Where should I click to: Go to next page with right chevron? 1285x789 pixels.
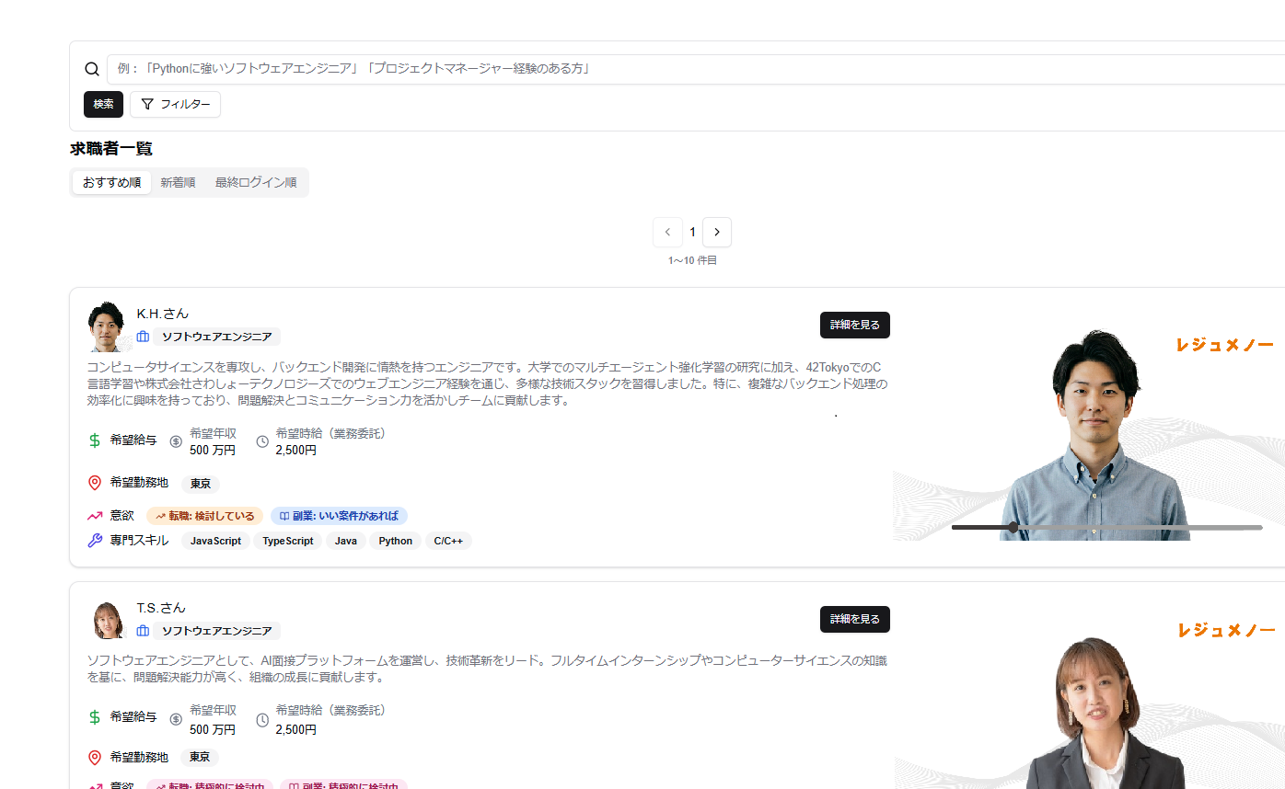coord(717,232)
